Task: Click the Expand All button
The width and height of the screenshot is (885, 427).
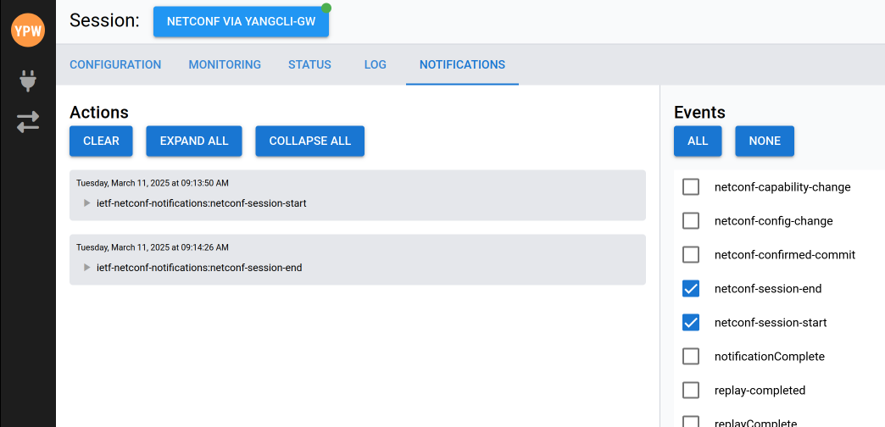Action: (194, 141)
